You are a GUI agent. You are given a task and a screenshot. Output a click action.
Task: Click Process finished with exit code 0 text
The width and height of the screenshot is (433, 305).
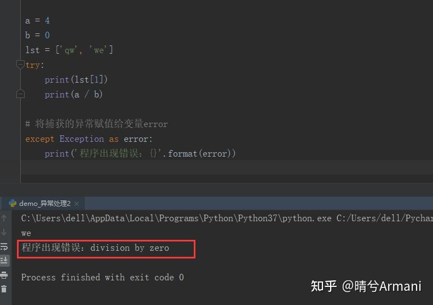point(102,277)
